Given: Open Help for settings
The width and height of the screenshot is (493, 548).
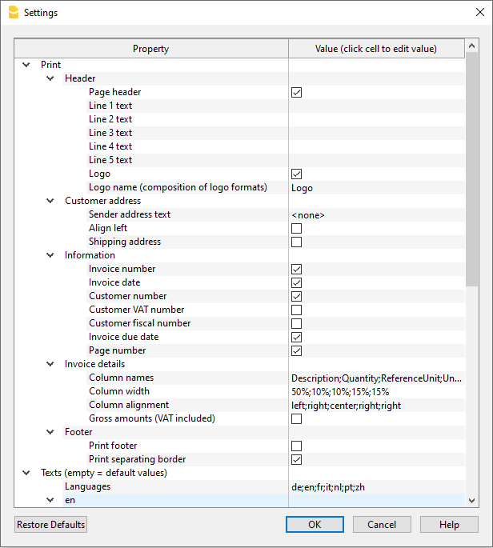Looking at the screenshot, I should pos(449,525).
